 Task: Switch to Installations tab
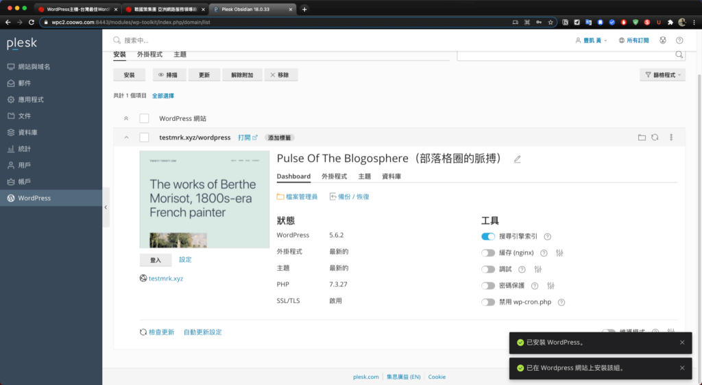(x=119, y=55)
